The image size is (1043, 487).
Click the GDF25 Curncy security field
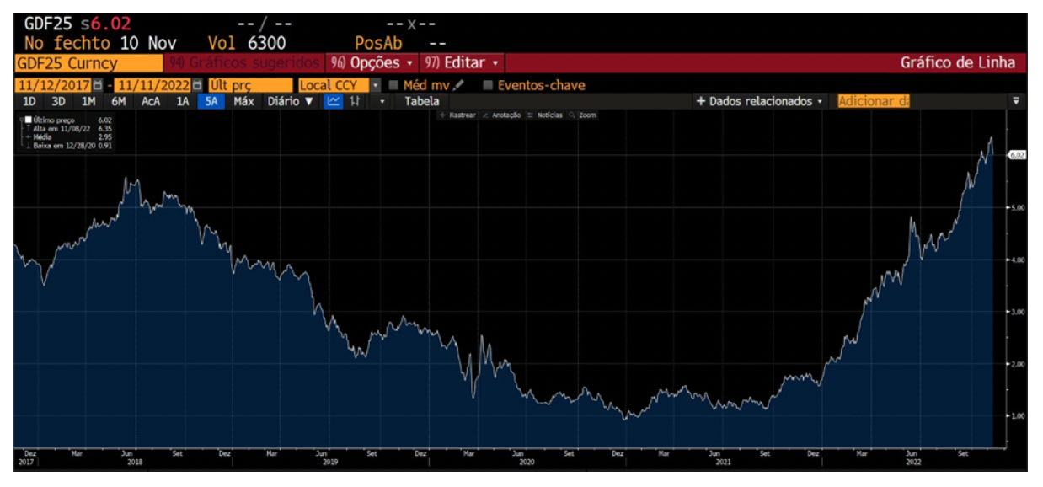(88, 63)
